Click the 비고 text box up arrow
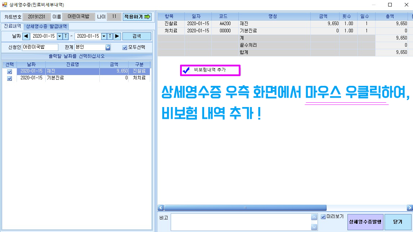The image size is (413, 232). (x=314, y=217)
